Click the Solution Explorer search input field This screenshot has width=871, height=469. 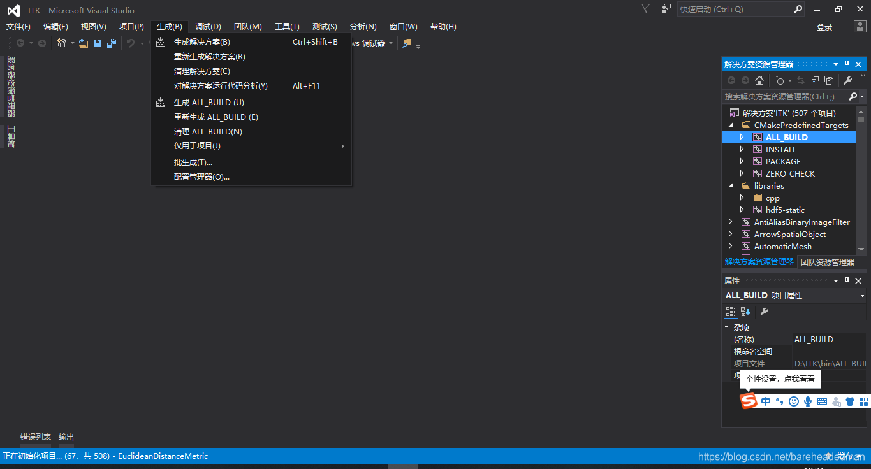pyautogui.click(x=786, y=97)
